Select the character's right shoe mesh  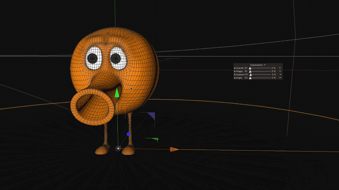[x=102, y=150]
